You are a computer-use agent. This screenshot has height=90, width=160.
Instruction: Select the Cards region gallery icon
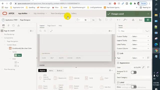86,78
